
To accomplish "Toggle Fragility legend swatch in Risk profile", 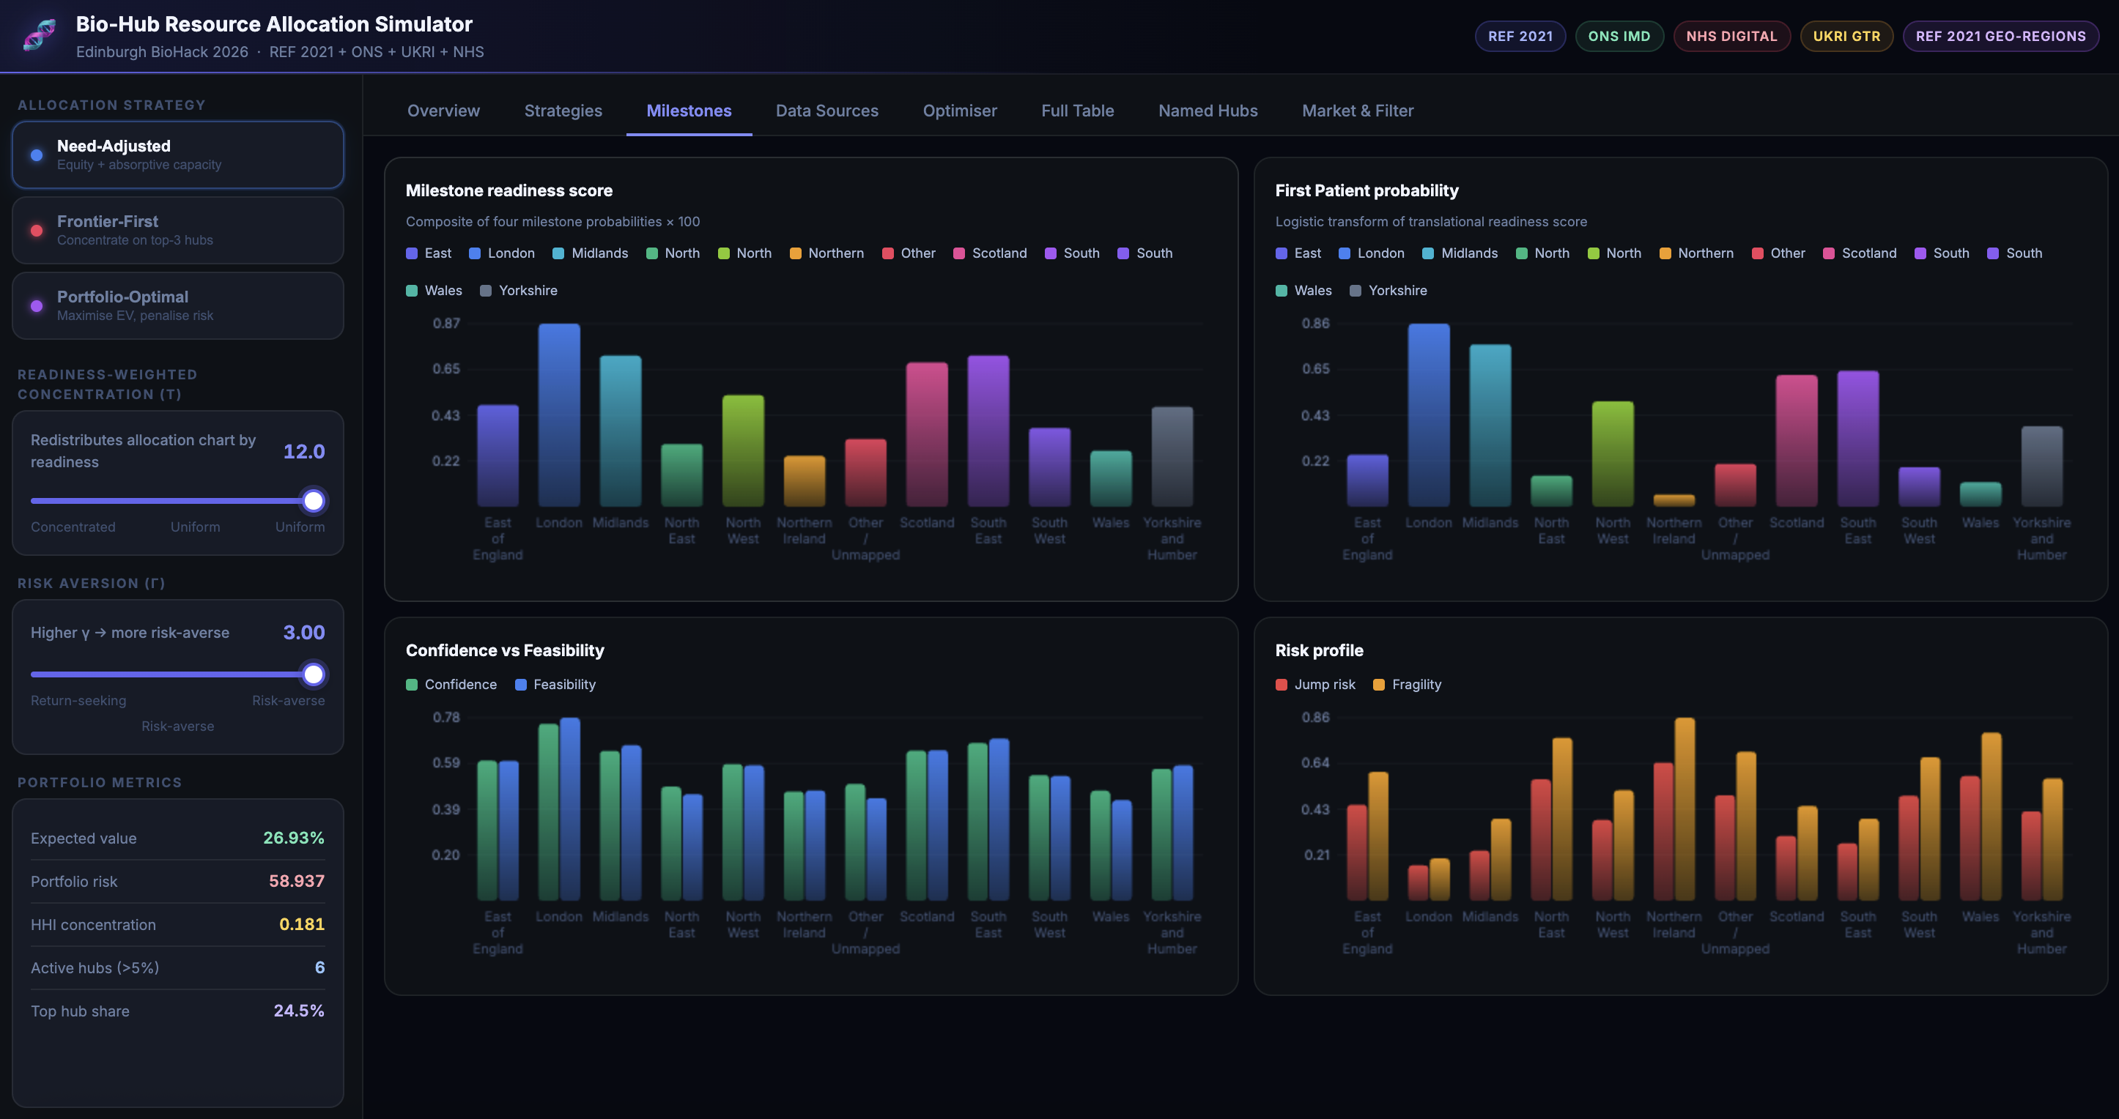I will (1379, 684).
